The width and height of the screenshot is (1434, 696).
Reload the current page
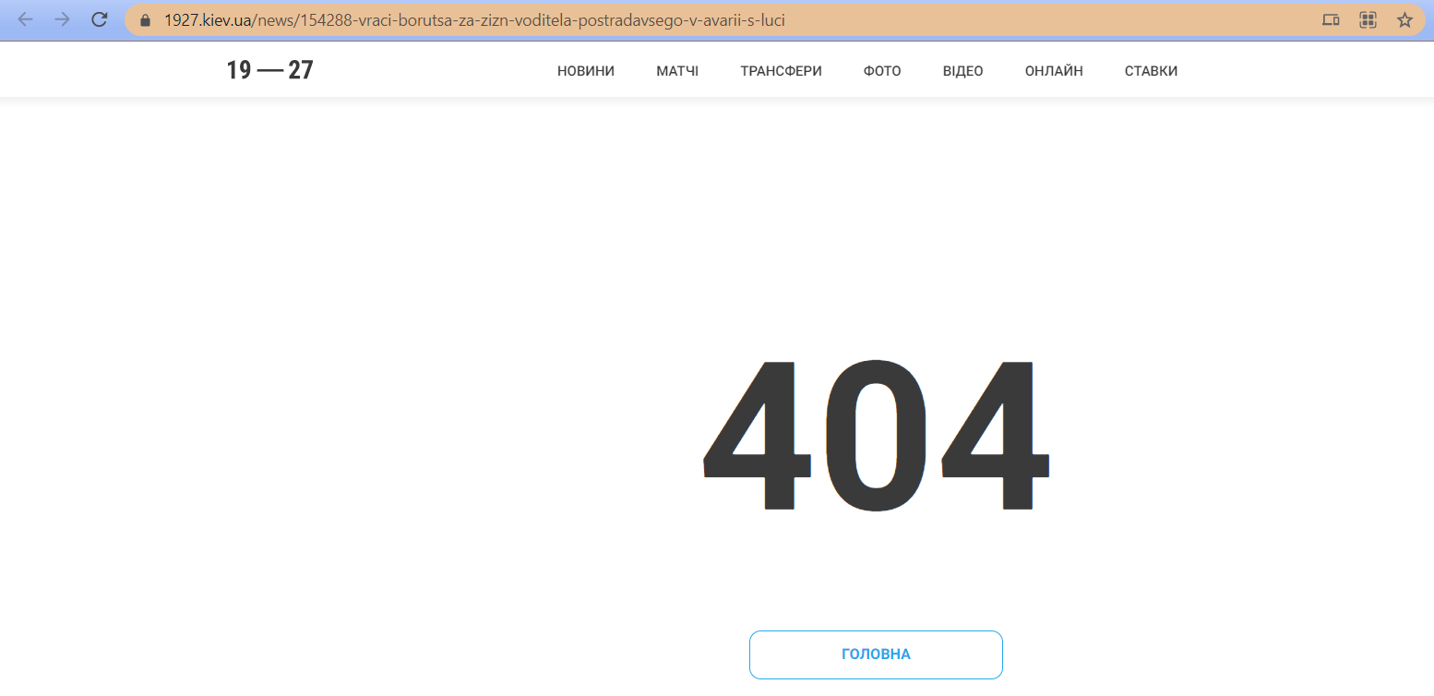pyautogui.click(x=100, y=19)
